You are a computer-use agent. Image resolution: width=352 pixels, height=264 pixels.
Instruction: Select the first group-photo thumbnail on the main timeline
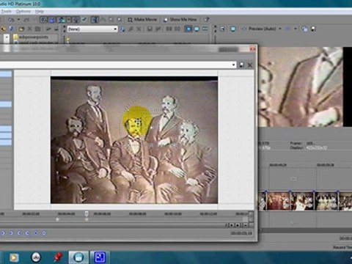click(x=278, y=201)
